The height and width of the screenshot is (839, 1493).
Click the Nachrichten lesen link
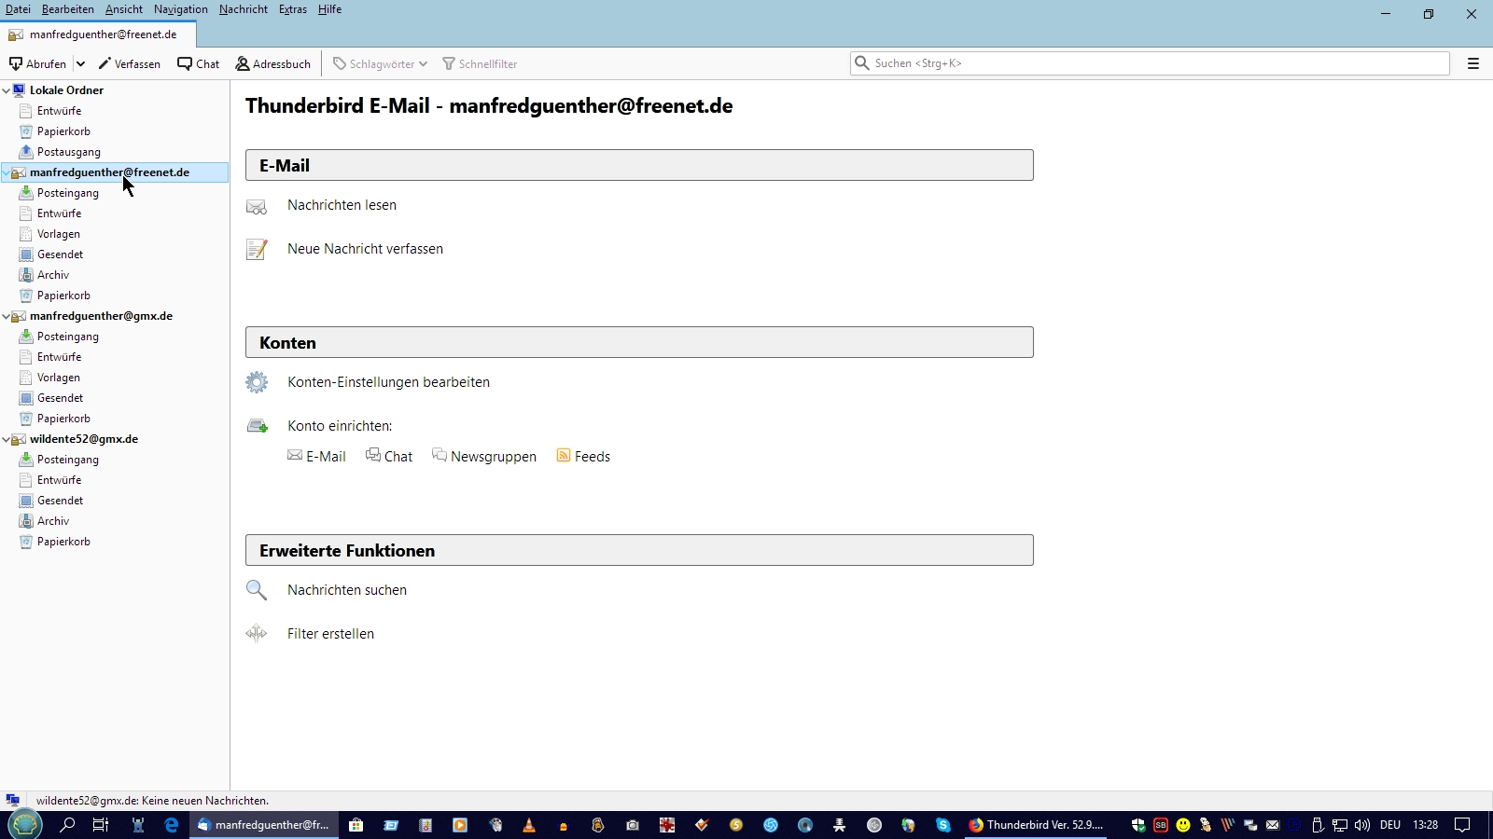tap(342, 205)
